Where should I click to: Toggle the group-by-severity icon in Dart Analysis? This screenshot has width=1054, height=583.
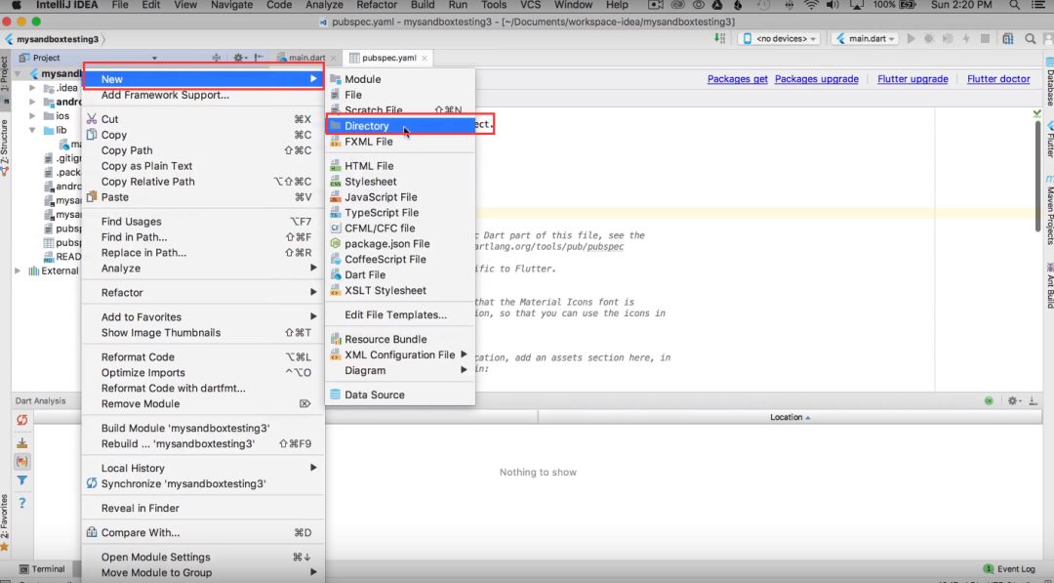pyautogui.click(x=22, y=461)
